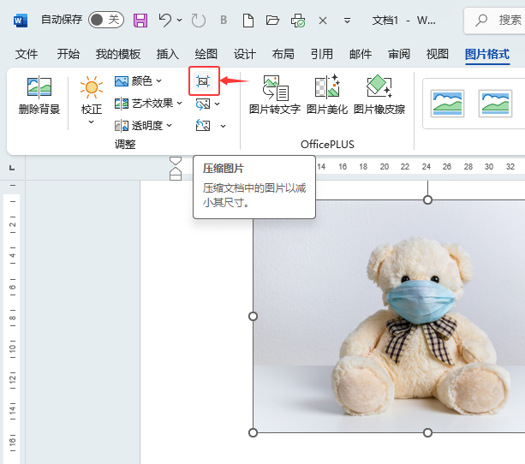Open the 校正 corrections menu

(x=92, y=100)
